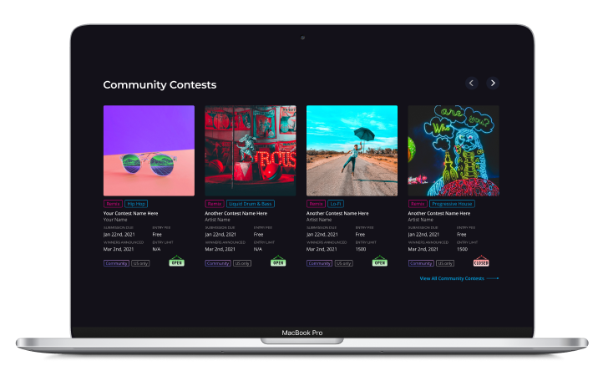Click the CLOSED sign on the fourth contest card

click(x=481, y=262)
